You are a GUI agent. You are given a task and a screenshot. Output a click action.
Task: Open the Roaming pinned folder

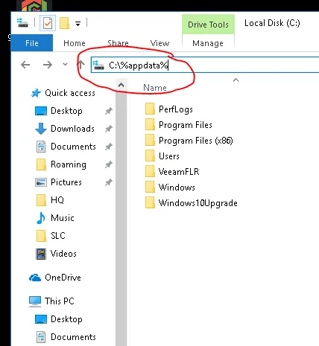pyautogui.click(x=69, y=164)
